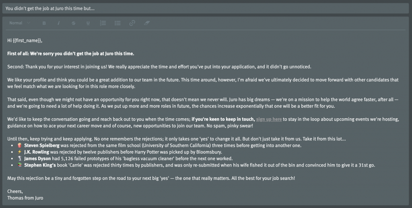Expand the paragraph style chevron arrow
The image size is (412, 208).
[x=29, y=23]
